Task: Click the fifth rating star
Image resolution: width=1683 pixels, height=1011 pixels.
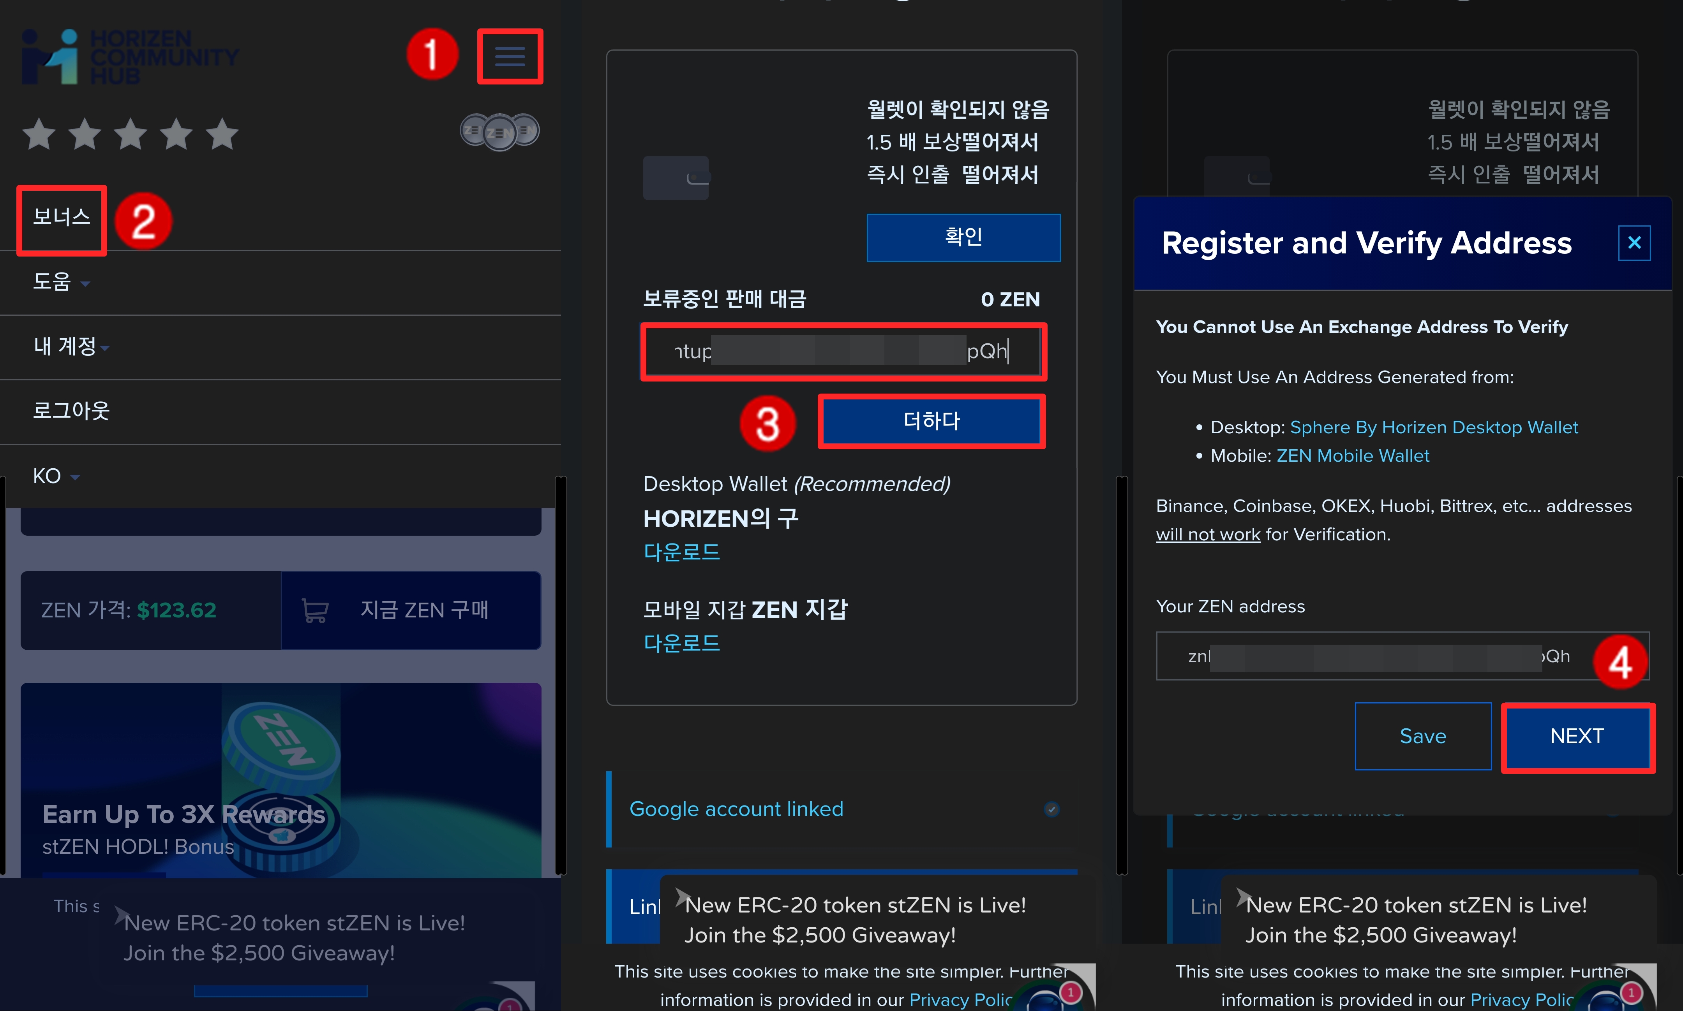Action: click(x=222, y=134)
